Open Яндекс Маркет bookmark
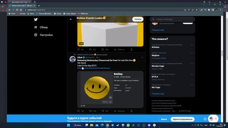 (x=70, y=14)
